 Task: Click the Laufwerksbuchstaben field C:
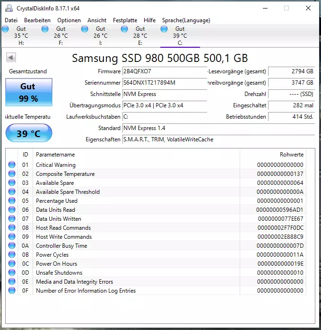tap(165, 117)
